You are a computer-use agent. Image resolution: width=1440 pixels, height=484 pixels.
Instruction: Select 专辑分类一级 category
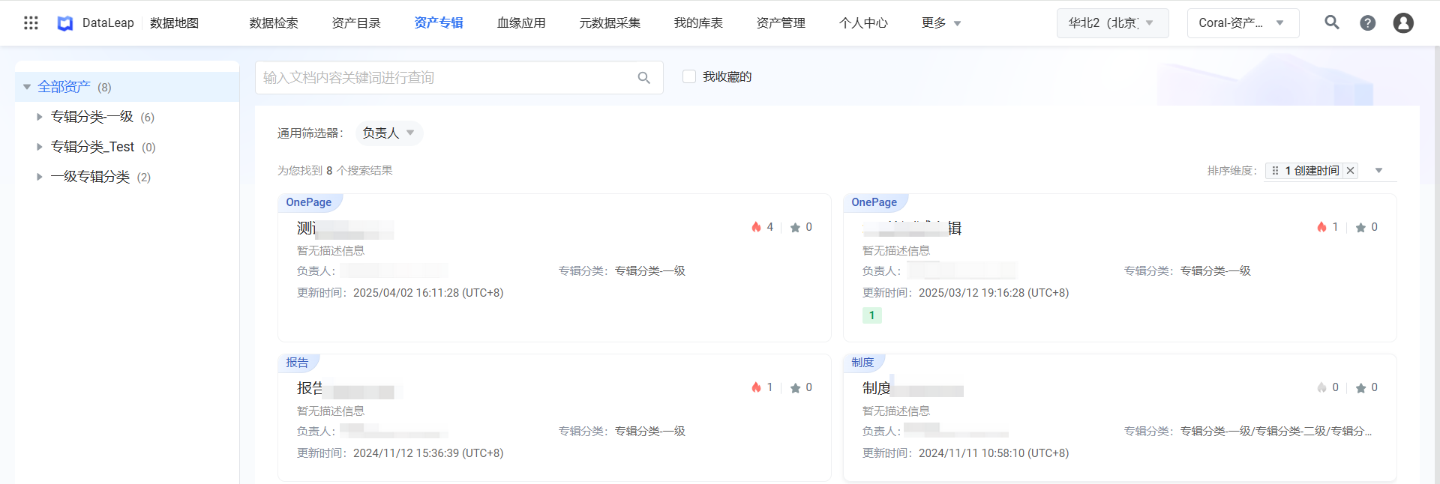click(x=92, y=117)
